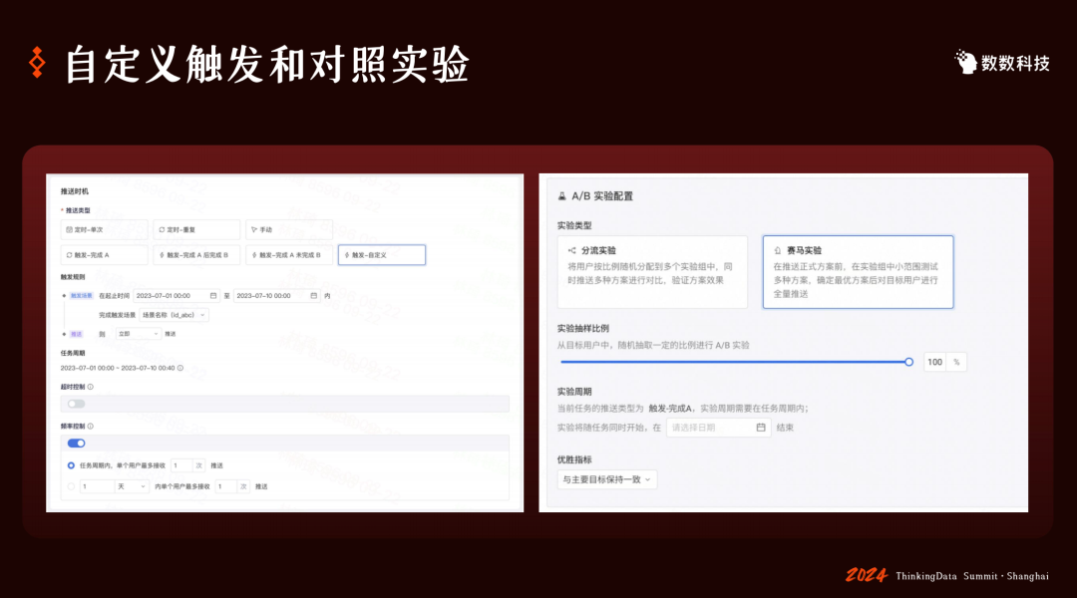This screenshot has height=598, width=1077.
Task: Select 触发-完成 A 未完成 B push type
Action: coord(289,255)
